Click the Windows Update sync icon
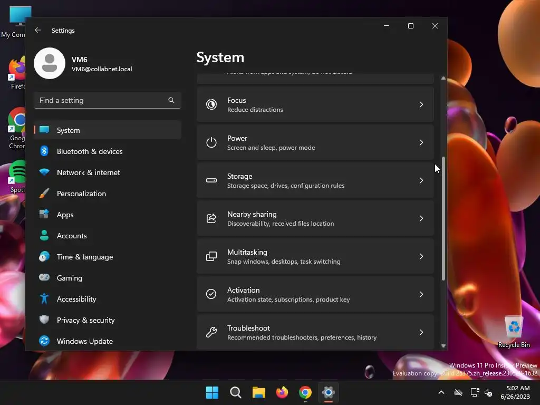 (x=44, y=341)
